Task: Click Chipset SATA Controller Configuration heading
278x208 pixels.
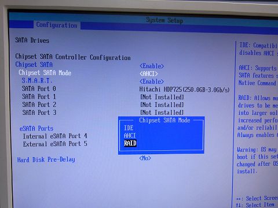Action: tap(73, 57)
